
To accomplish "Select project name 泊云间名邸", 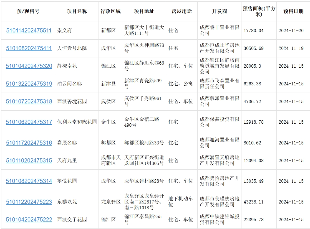I will pos(70,84).
